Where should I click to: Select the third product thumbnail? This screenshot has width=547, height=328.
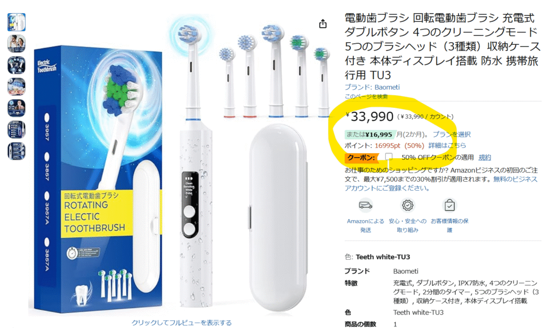[17, 65]
